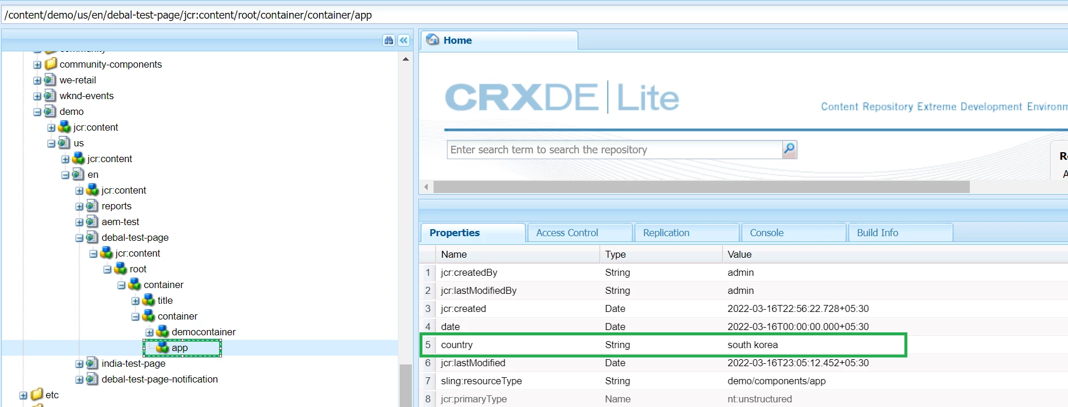Select the india-test-page tree node
This screenshot has width=1068, height=407.
133,363
